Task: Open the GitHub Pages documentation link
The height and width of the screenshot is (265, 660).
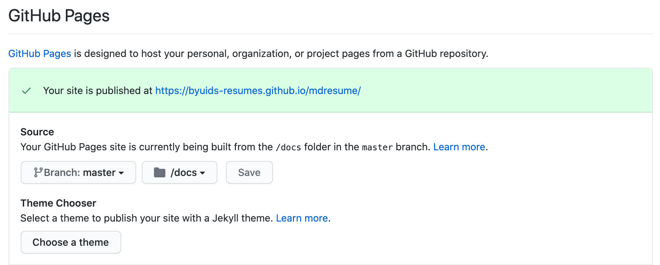Action: pyautogui.click(x=40, y=53)
